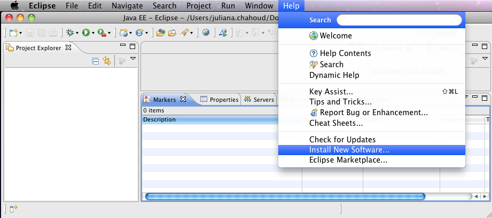Click the Search flashlight toolbar icon

pos(184,33)
